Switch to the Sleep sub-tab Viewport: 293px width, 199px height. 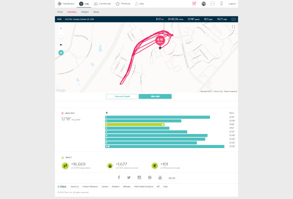pos(96,12)
